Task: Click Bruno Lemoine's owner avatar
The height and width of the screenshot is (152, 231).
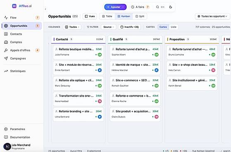Action: [213, 55]
